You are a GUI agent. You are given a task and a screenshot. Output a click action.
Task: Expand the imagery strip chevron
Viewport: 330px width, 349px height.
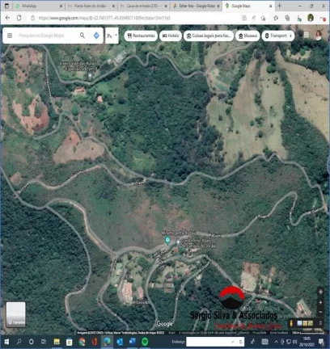click(320, 323)
